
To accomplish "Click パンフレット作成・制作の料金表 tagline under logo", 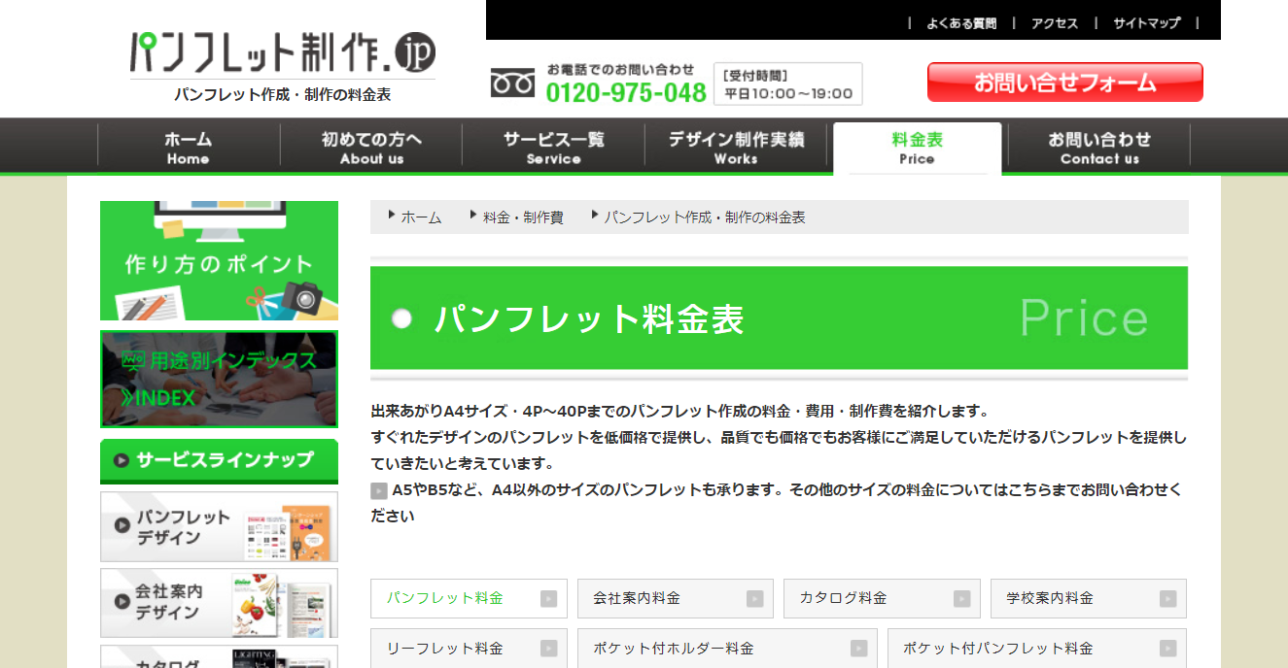I will 283,95.
